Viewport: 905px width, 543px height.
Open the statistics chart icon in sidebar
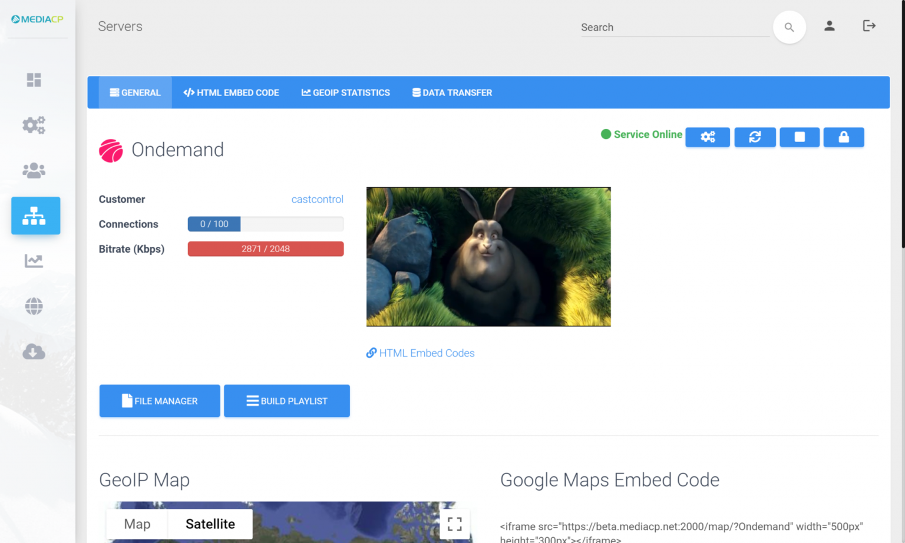coord(34,261)
